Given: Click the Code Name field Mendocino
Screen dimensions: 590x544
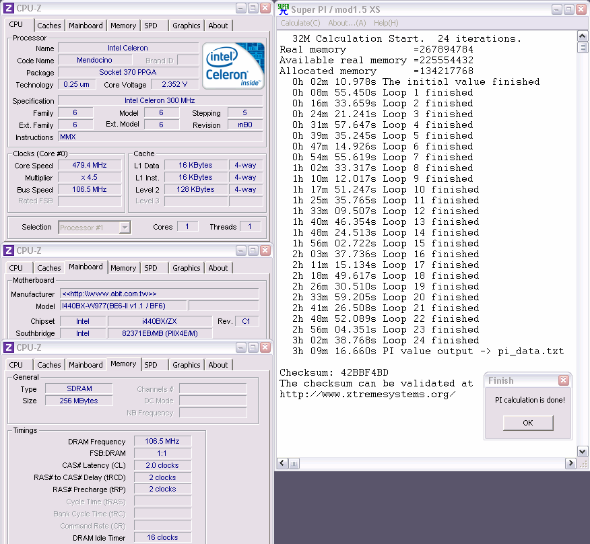Looking at the screenshot, I should 95,60.
